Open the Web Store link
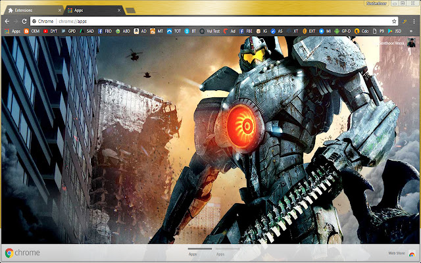This screenshot has width=421, height=263. [x=402, y=253]
